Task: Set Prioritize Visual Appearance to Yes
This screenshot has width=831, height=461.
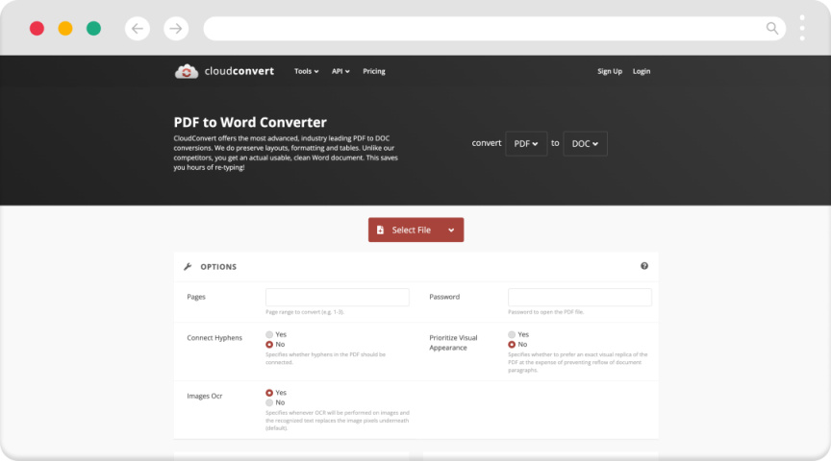Action: pyautogui.click(x=512, y=334)
